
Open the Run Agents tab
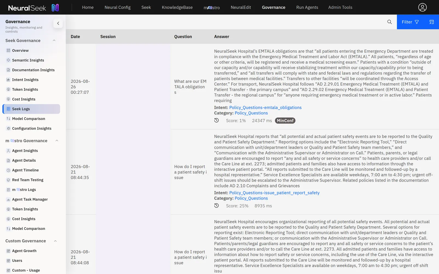(x=307, y=7)
